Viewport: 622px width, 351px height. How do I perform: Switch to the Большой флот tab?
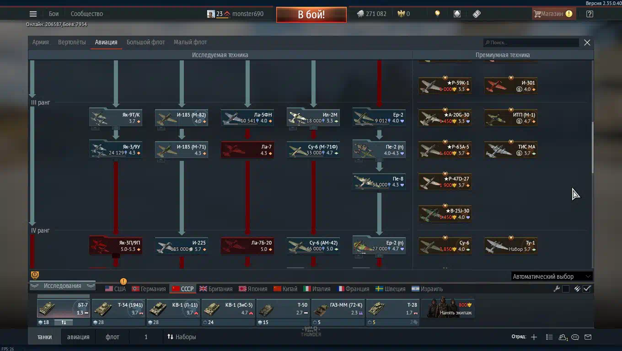point(145,42)
